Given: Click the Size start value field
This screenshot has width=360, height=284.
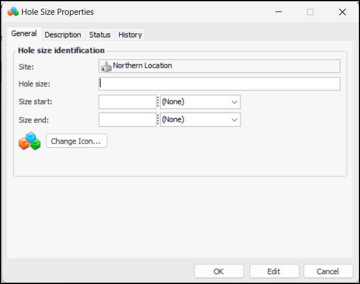Looking at the screenshot, I should pyautogui.click(x=127, y=102).
